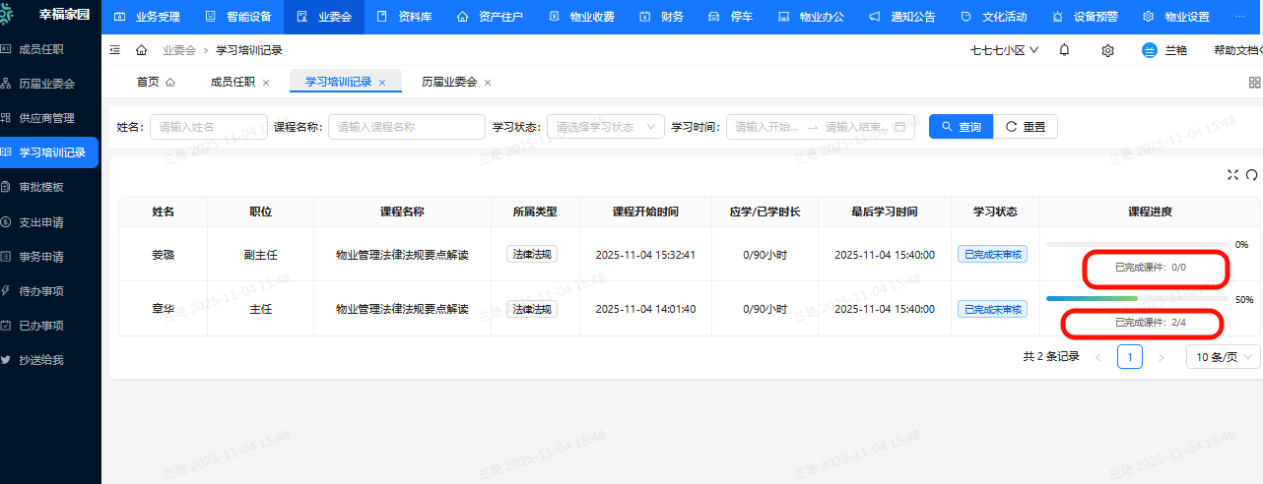Open the 智能设备 top menu
Image resolution: width=1263 pixels, height=484 pixels.
237,17
